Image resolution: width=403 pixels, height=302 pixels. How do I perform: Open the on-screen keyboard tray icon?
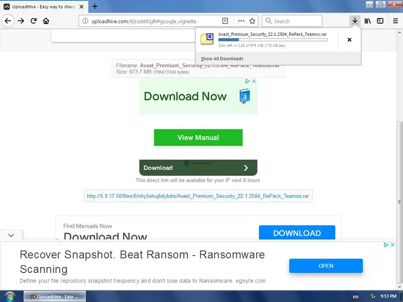[356, 296]
